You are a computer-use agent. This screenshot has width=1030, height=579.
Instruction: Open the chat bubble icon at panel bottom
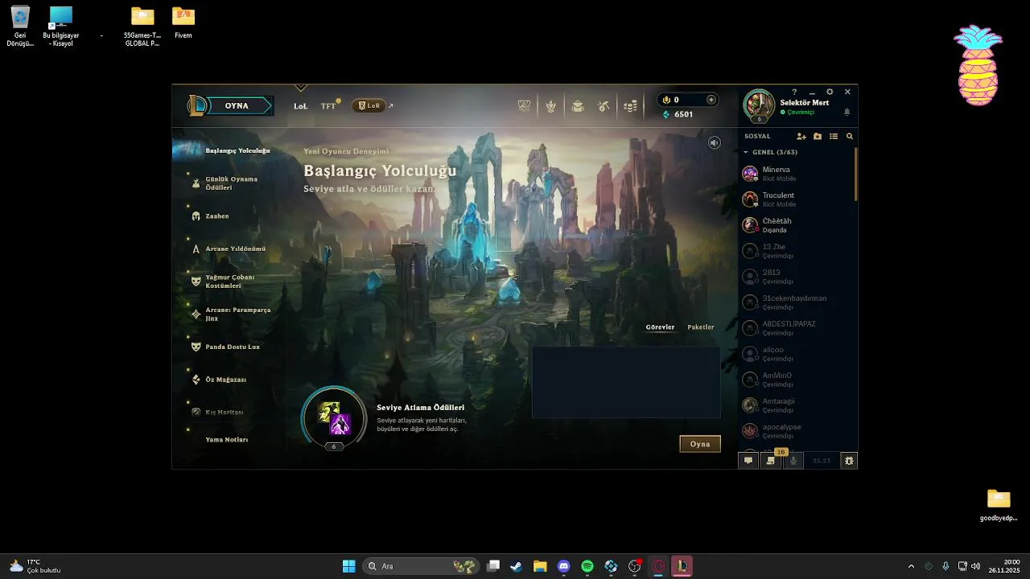[x=748, y=461]
